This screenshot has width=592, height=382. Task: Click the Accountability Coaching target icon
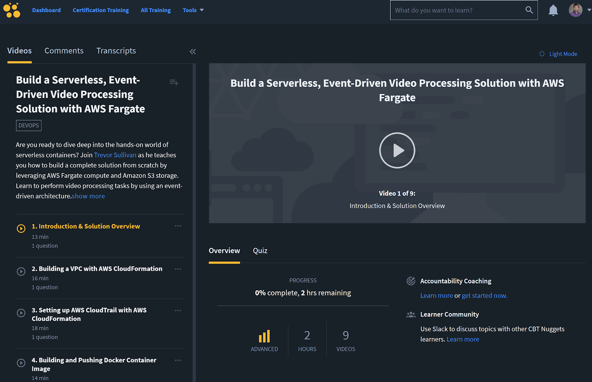pos(411,281)
